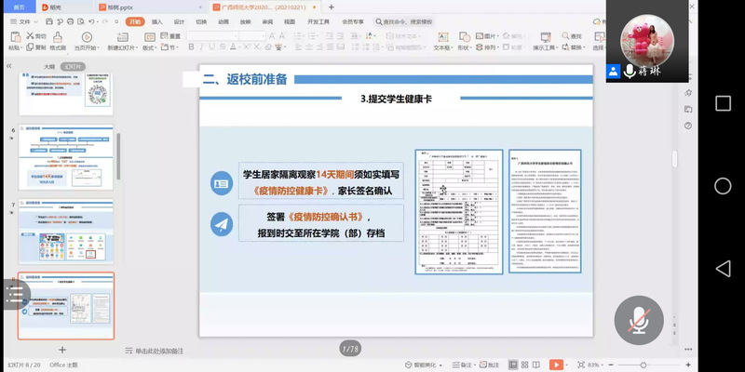Switch panel to Outline (大纲) view

pos(49,67)
